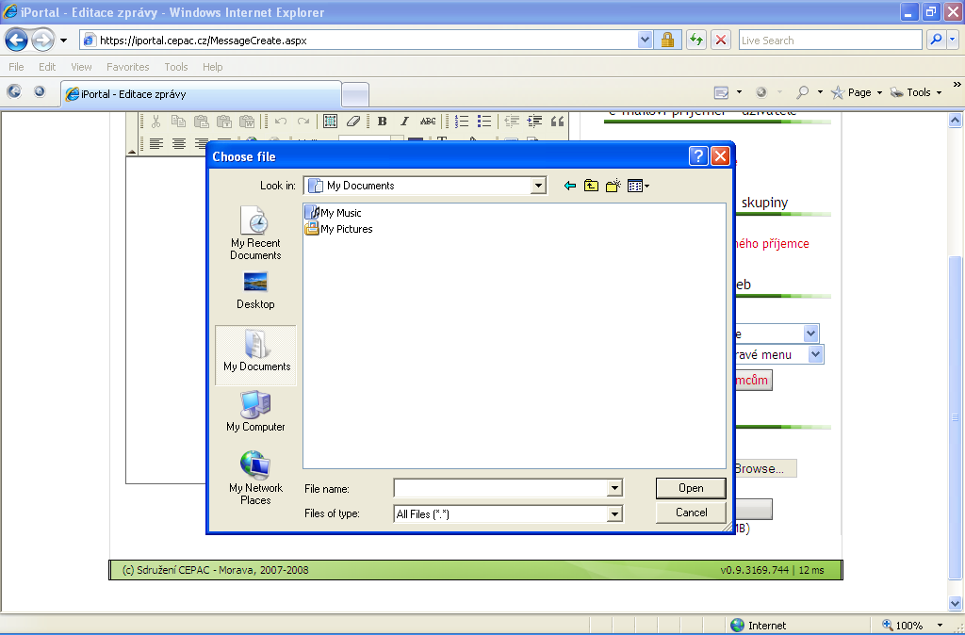Open the recent pages dropdown arrow

(63, 41)
